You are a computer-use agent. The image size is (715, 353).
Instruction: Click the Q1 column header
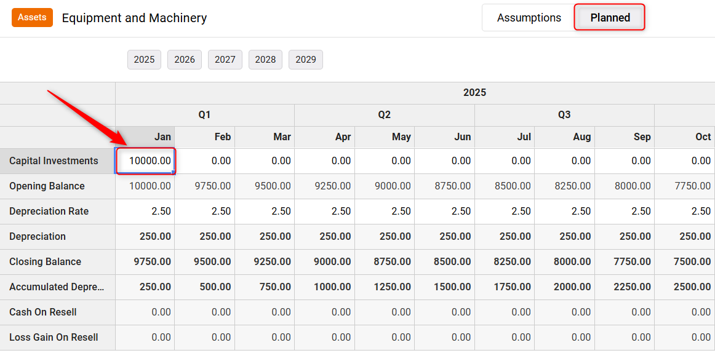205,115
